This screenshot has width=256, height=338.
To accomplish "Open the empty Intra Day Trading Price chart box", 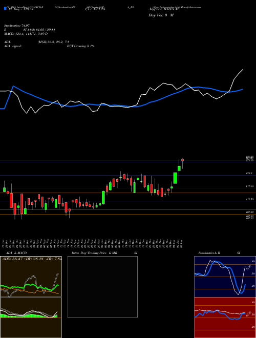I will pos(102,287).
